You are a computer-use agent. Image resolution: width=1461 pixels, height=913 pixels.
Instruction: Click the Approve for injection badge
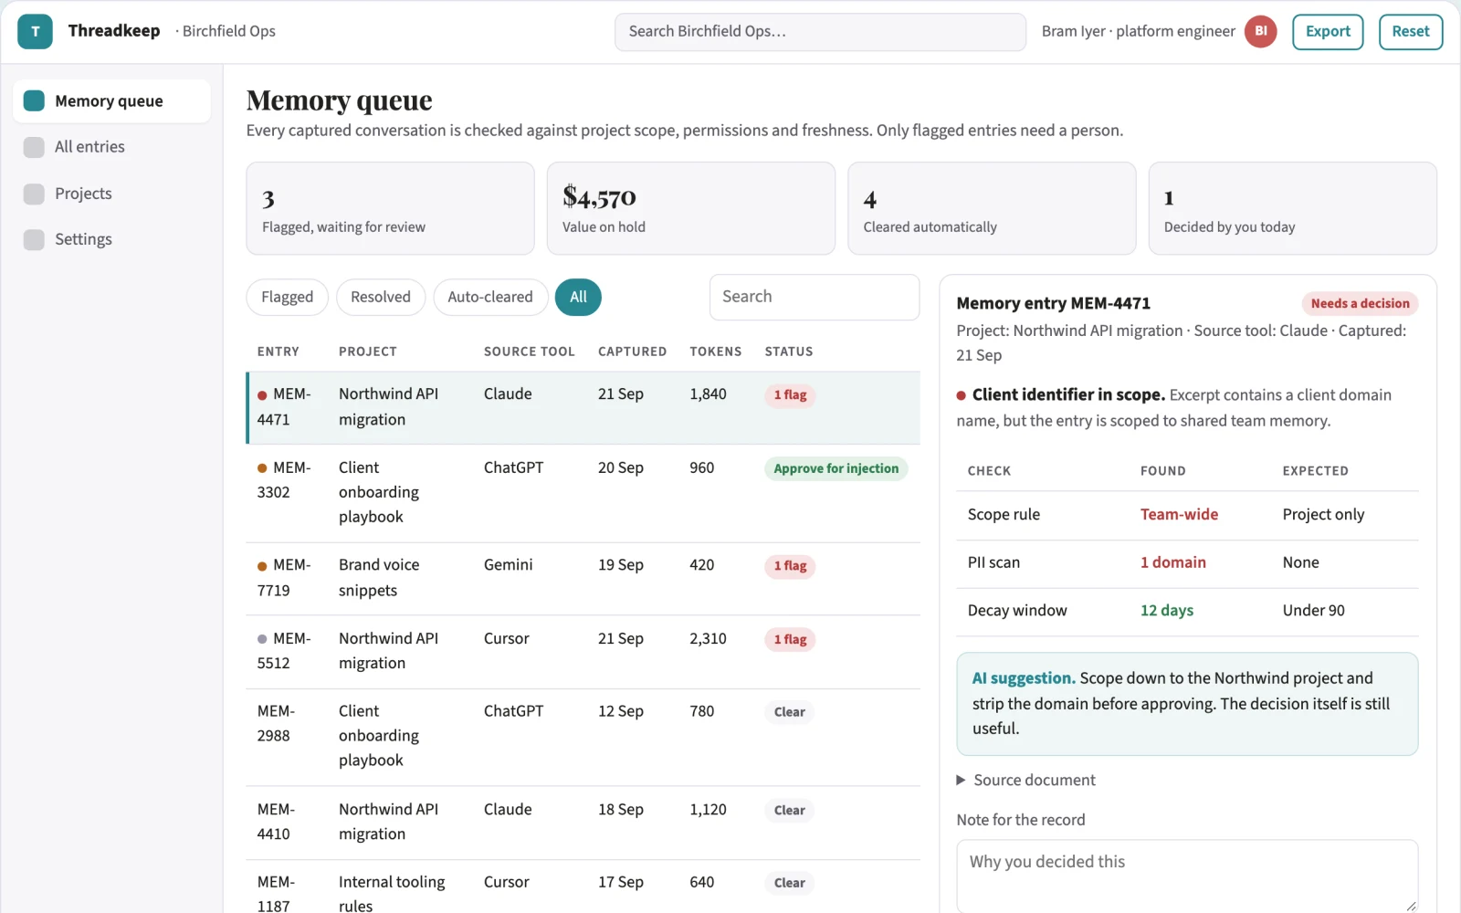click(x=836, y=468)
